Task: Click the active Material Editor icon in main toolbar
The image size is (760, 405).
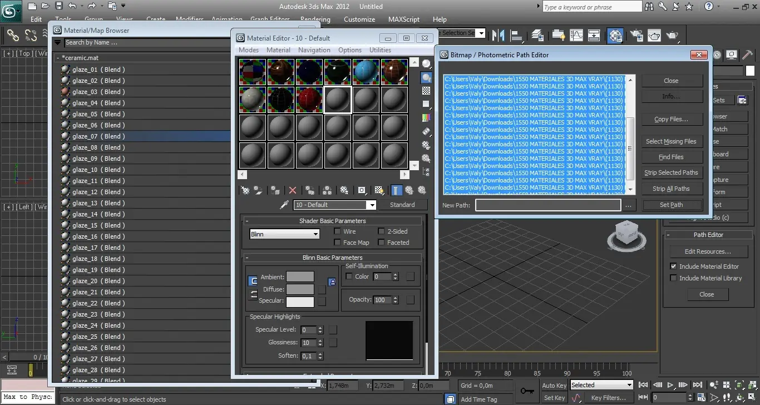Action: (x=615, y=36)
